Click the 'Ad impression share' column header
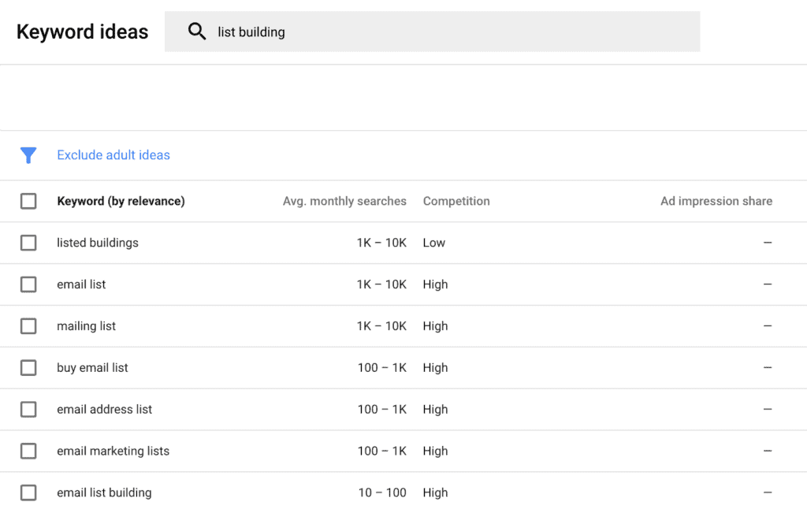The width and height of the screenshot is (807, 513). (x=716, y=201)
